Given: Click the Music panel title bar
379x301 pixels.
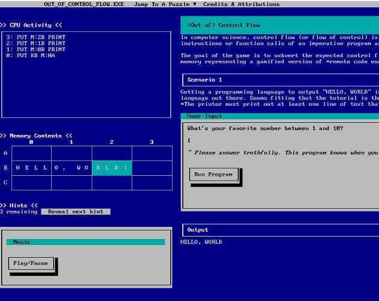Looking at the screenshot, I should [x=86, y=242].
